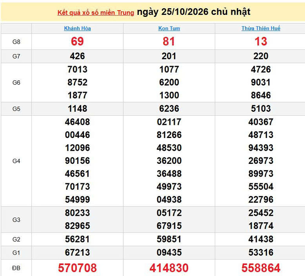Click Kon Tum G8 result 81
This screenshot has width=305, height=276.
point(169,41)
